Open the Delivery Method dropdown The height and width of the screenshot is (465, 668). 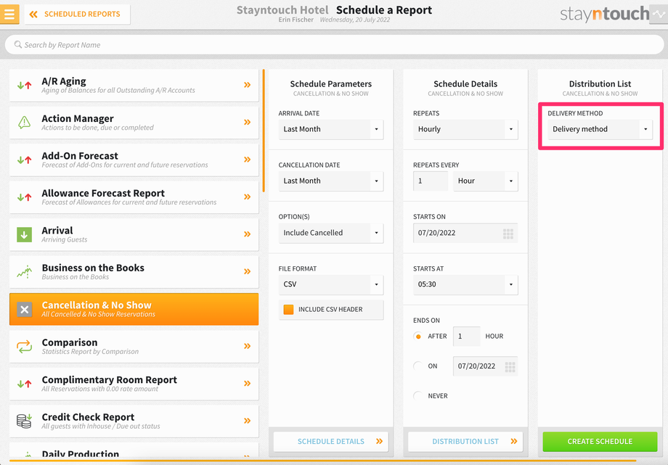[x=600, y=129]
